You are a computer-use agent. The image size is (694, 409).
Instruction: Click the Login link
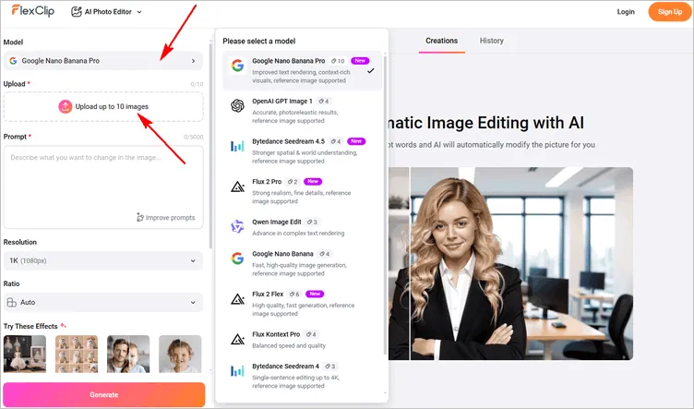[x=626, y=12]
